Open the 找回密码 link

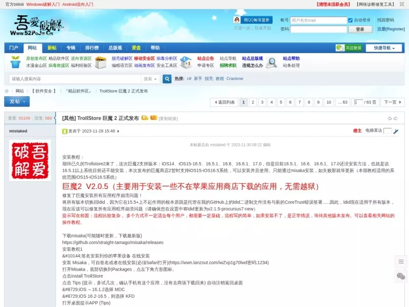[385, 20]
